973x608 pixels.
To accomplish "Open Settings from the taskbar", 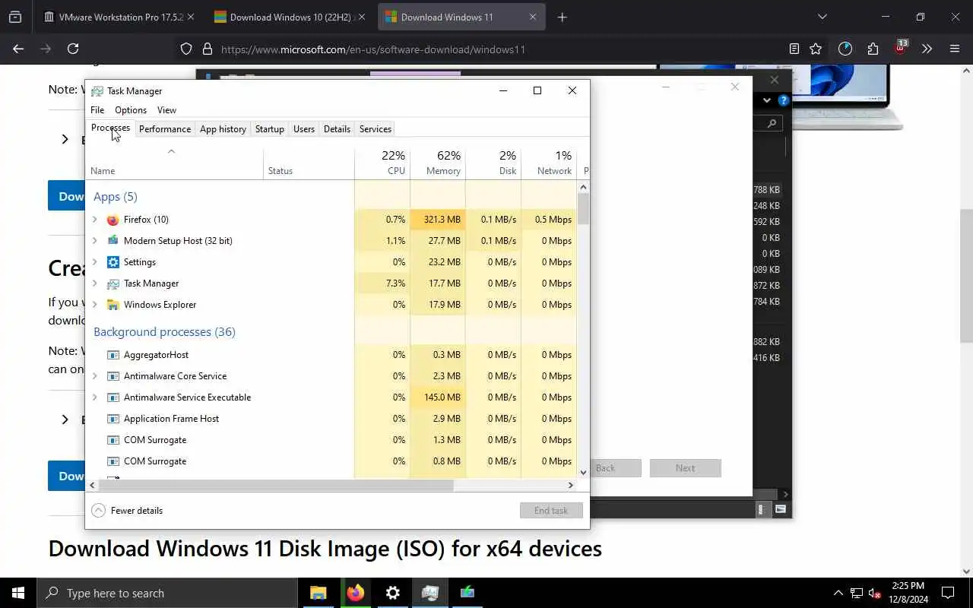I will click(x=393, y=593).
